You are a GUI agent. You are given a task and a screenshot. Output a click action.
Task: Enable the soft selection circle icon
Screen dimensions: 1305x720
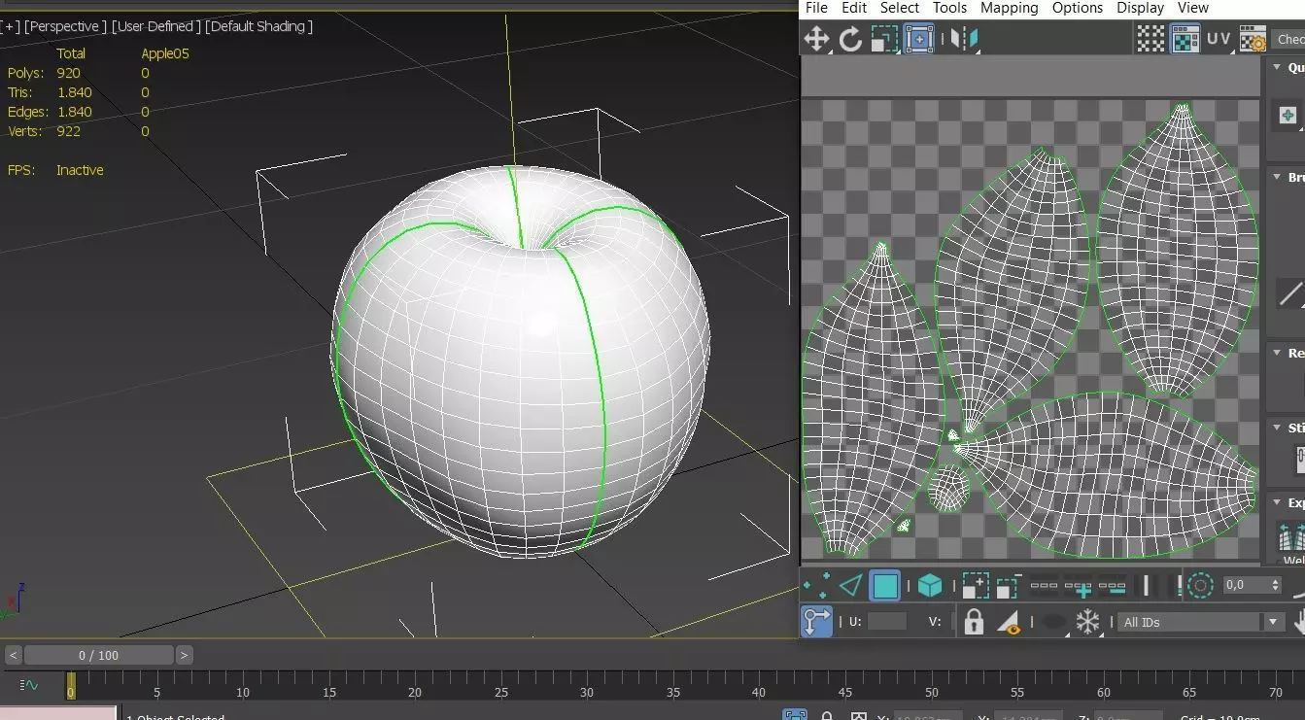(1201, 586)
